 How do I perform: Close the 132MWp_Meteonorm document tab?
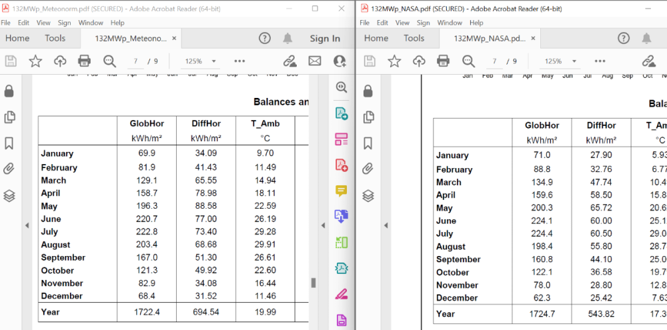tap(175, 39)
